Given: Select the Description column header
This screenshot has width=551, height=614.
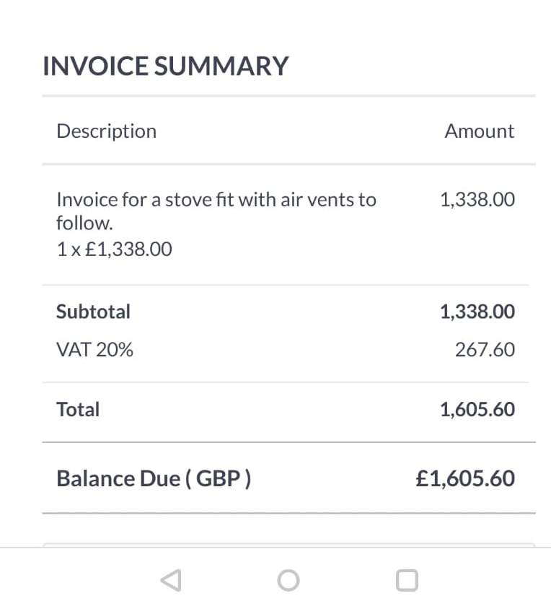Looking at the screenshot, I should 106,131.
